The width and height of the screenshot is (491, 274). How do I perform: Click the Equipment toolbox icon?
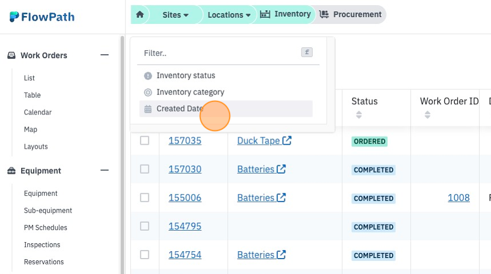[11, 170]
